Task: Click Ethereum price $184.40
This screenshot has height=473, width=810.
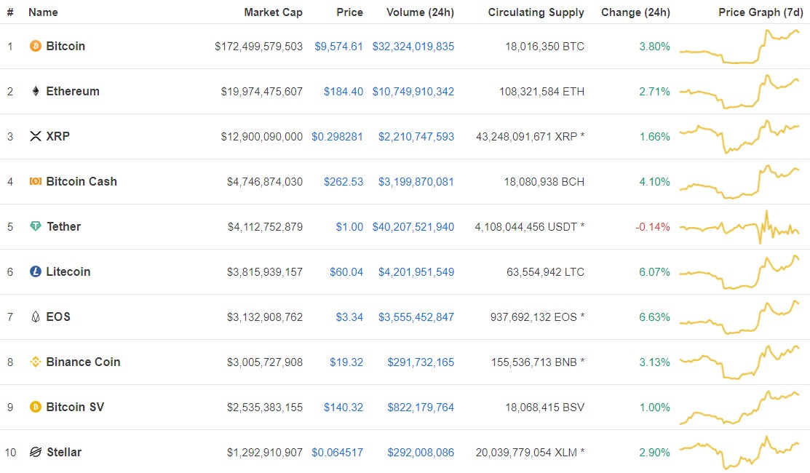Action: tap(344, 92)
